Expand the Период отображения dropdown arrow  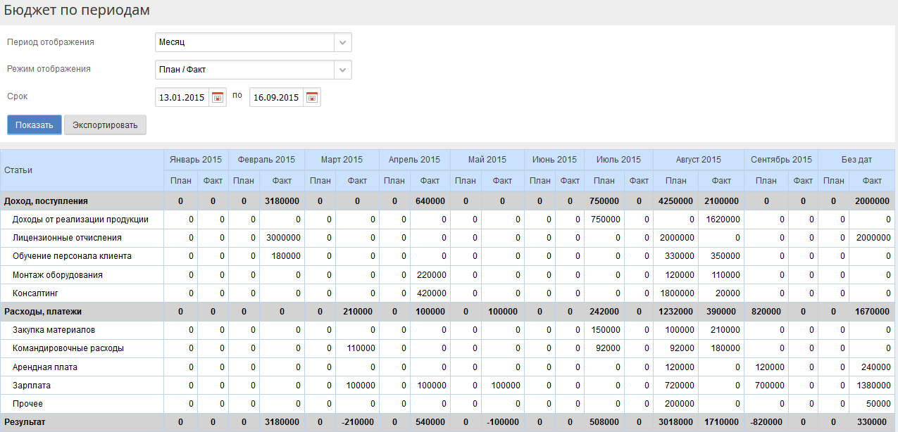[x=342, y=42]
